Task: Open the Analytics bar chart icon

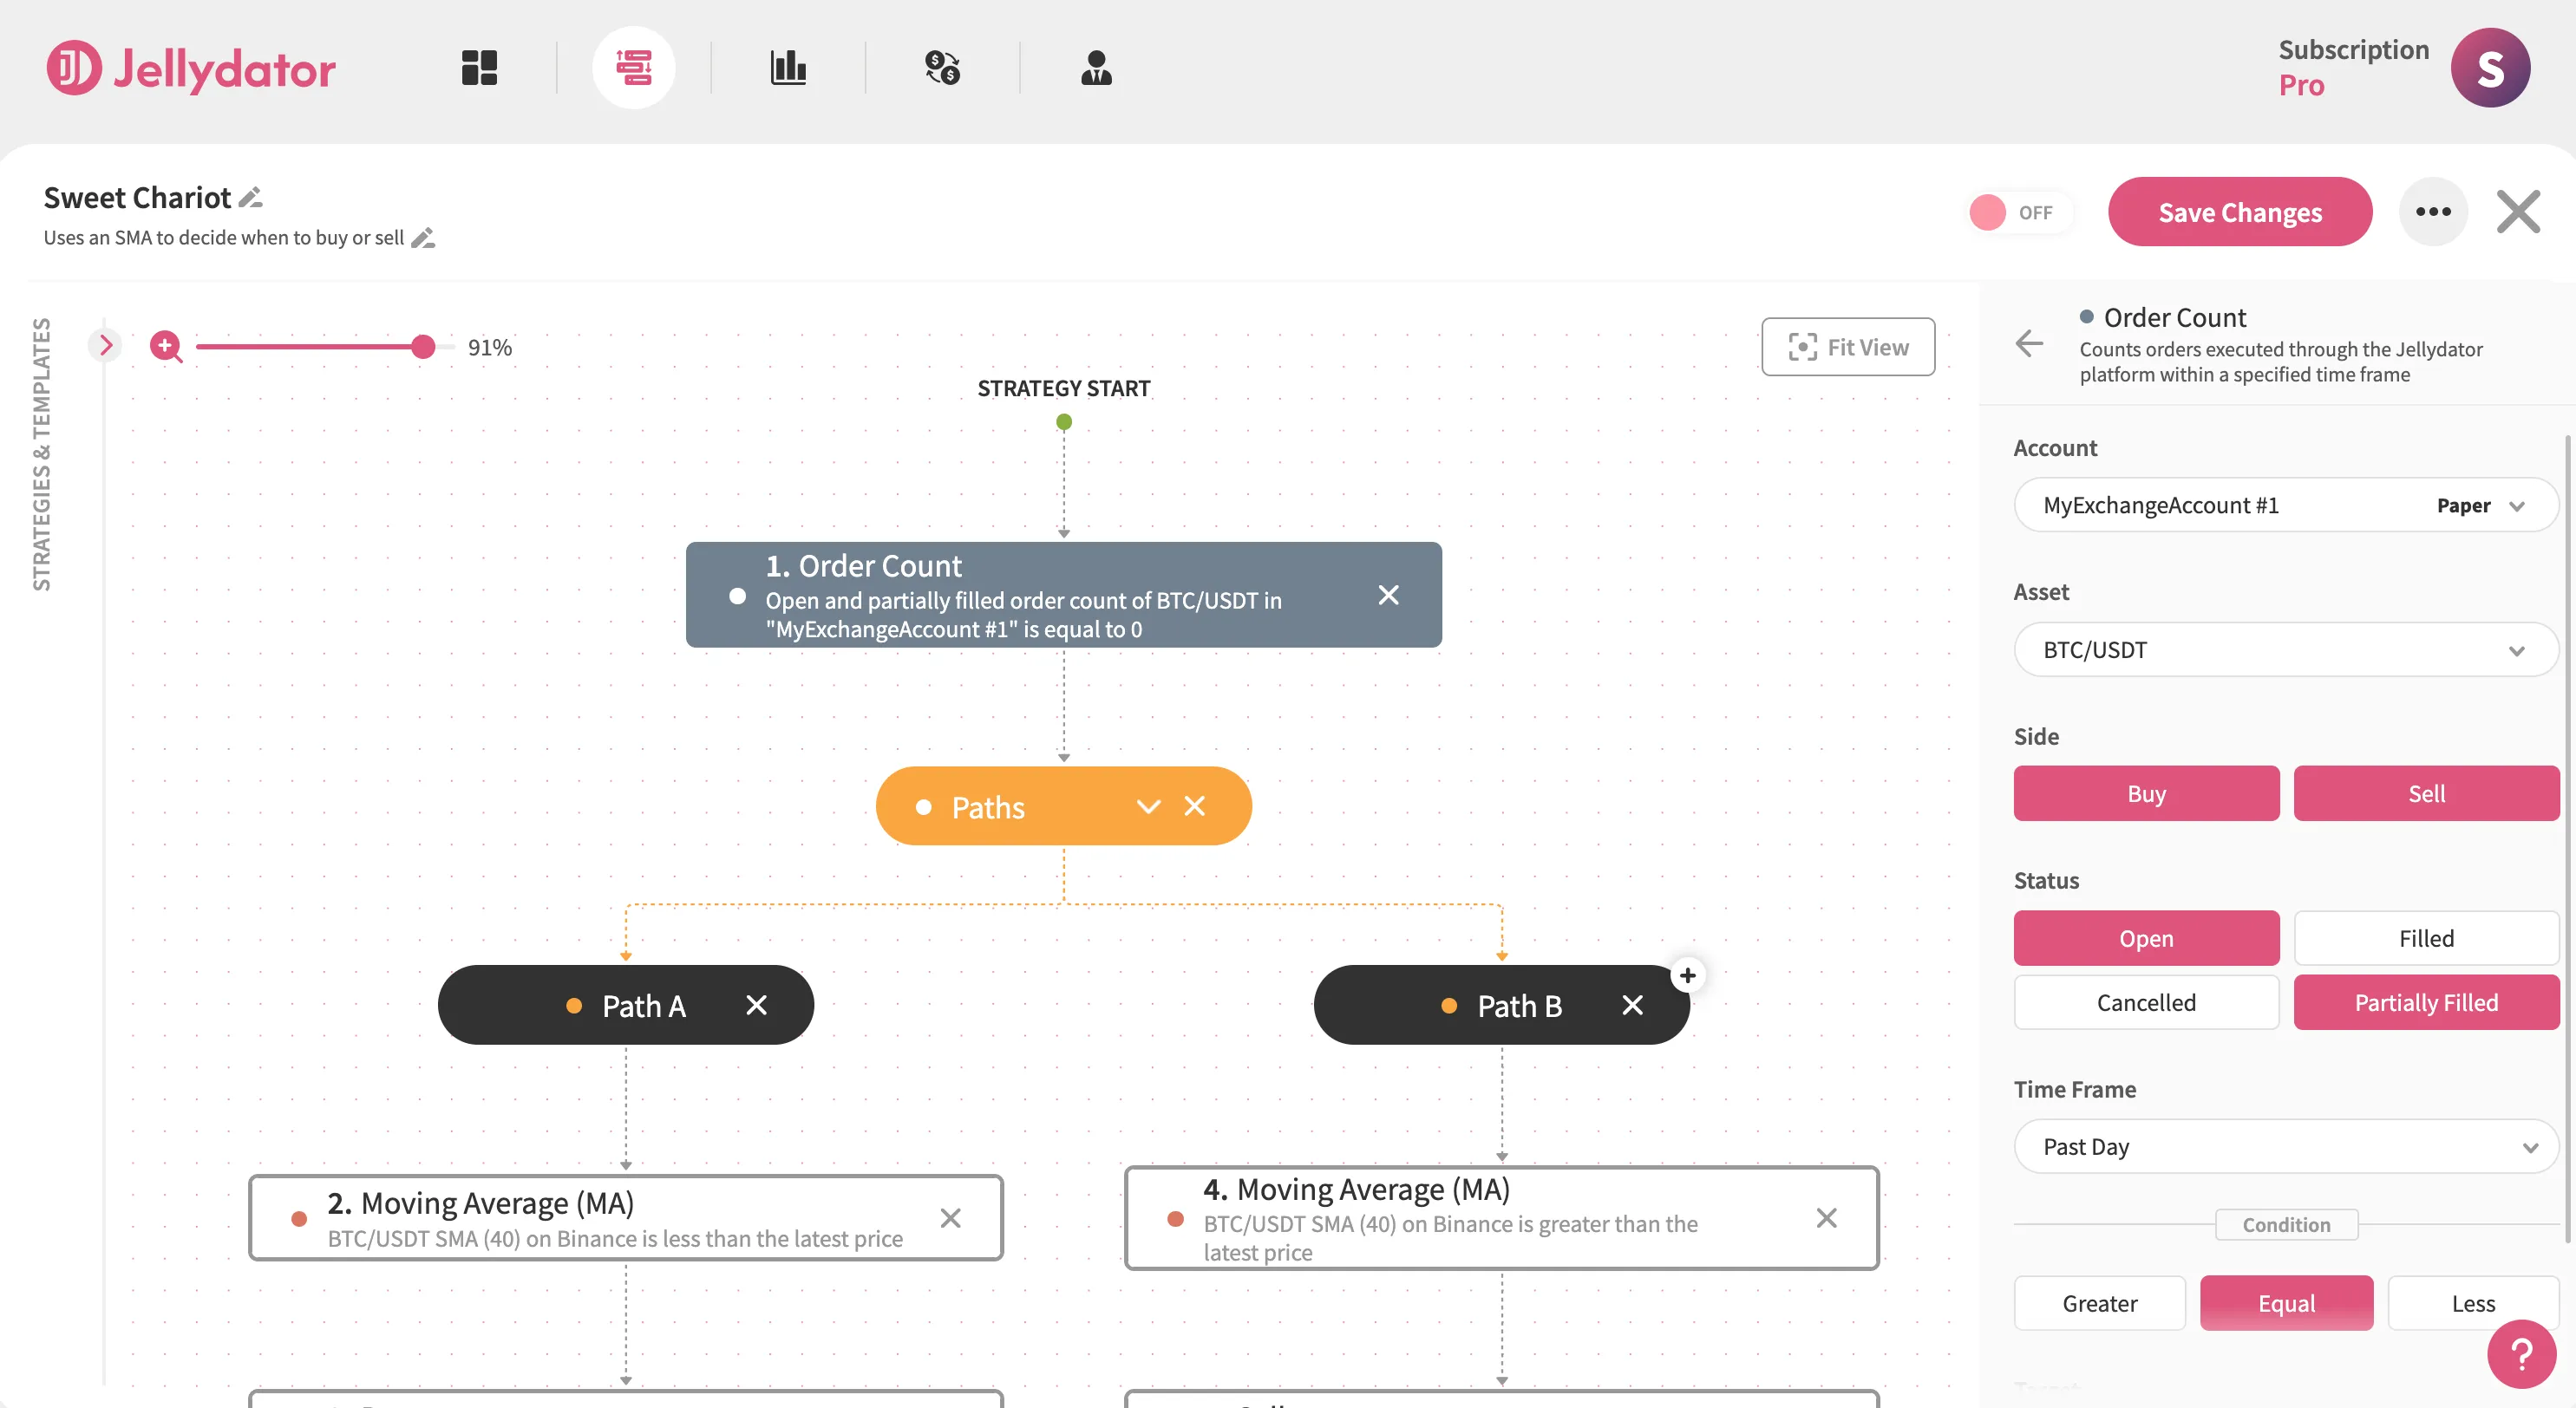Action: pyautogui.click(x=789, y=67)
